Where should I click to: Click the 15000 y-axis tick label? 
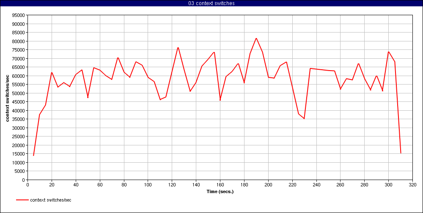[19, 154]
